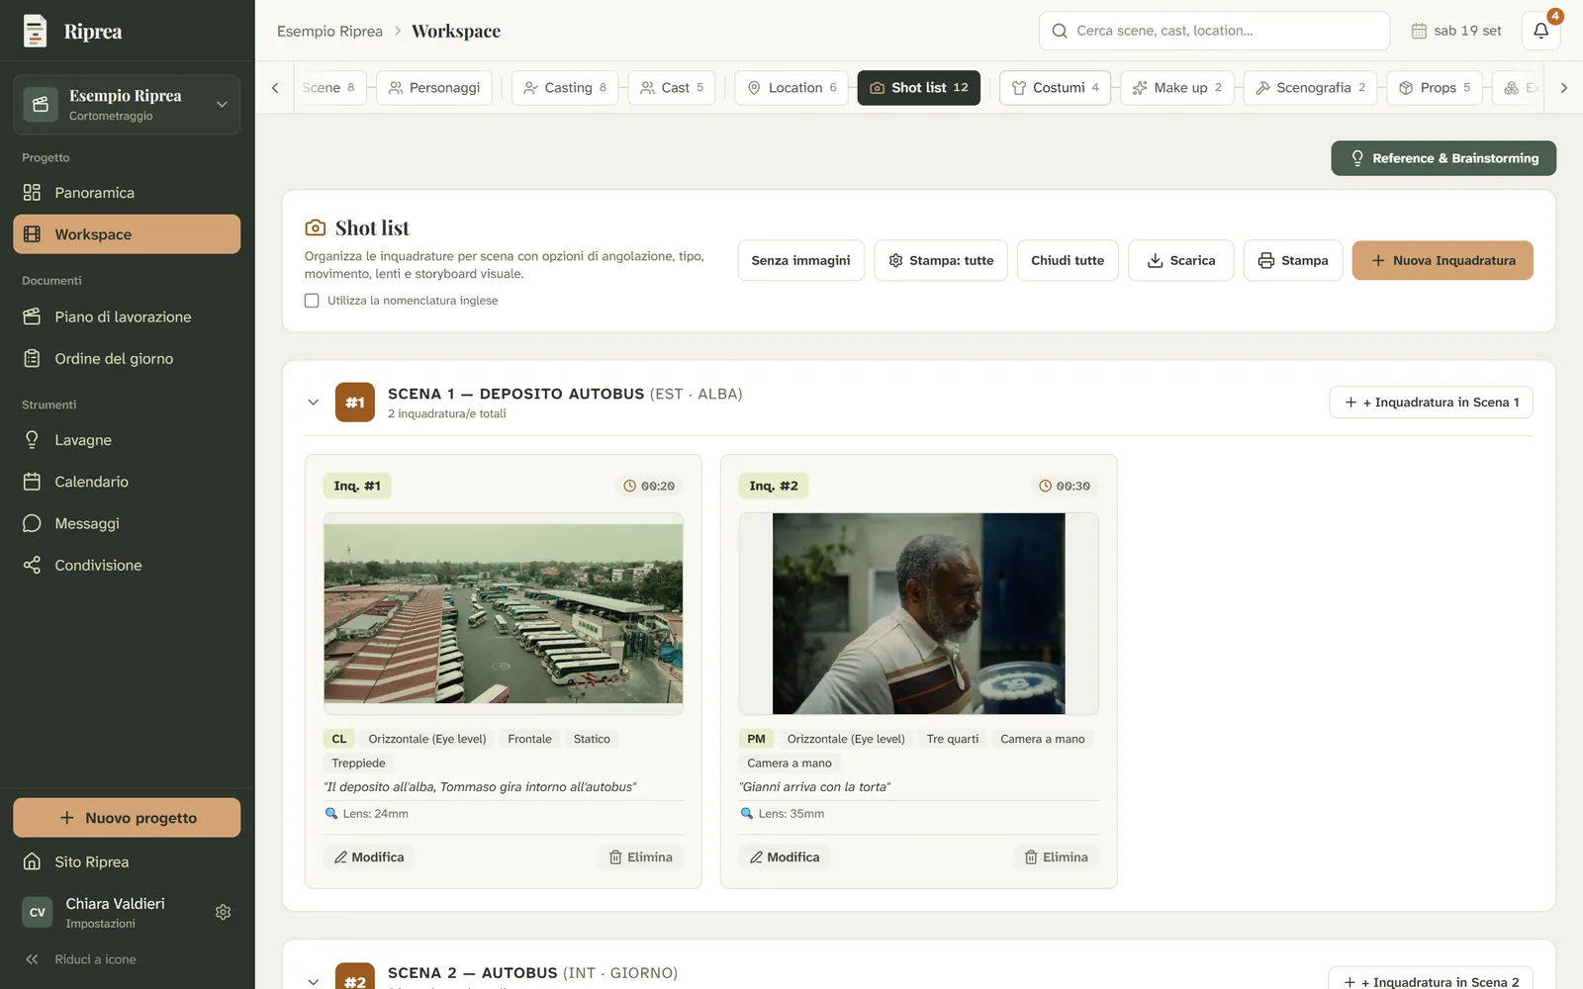Focus the Cerca scene, cast, location search field
This screenshot has width=1583, height=989.
1214,31
